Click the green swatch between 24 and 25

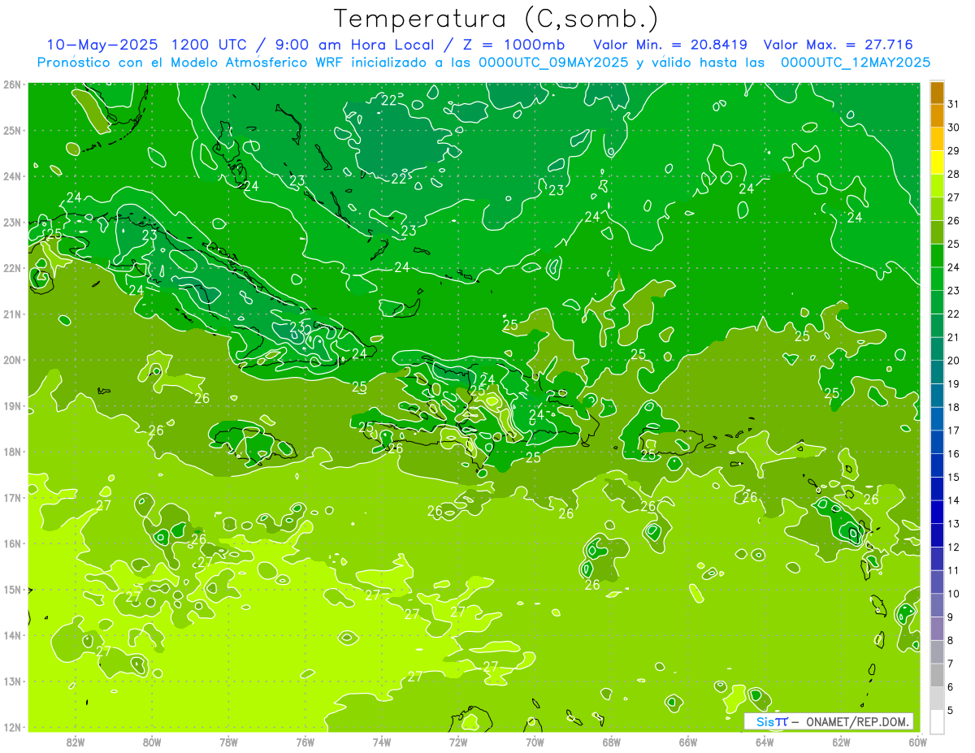tap(937, 255)
